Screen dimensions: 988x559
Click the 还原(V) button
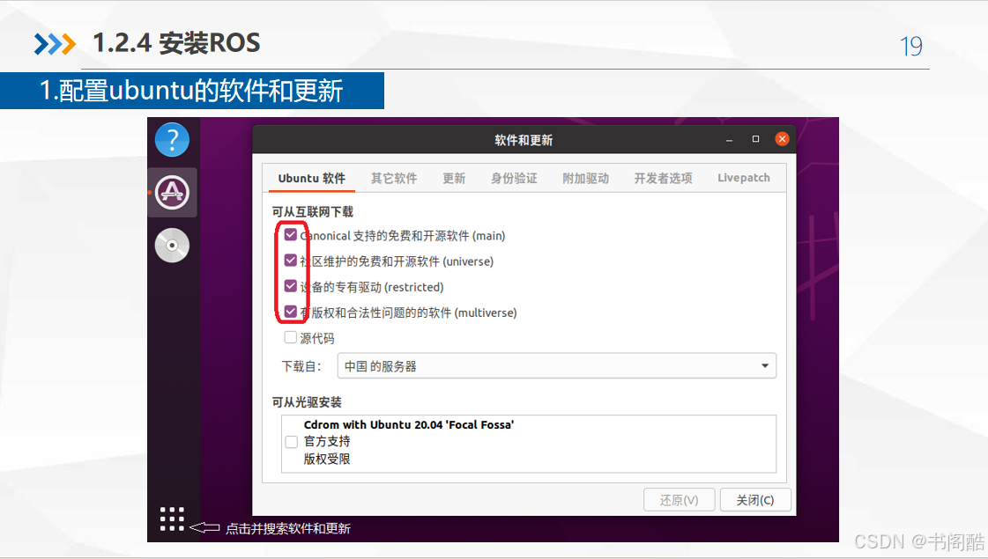(680, 500)
